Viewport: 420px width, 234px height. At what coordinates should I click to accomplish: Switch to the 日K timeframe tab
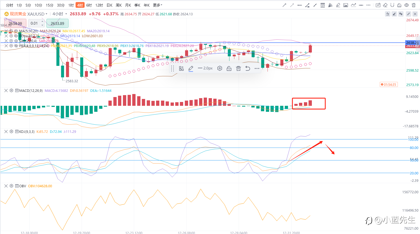click(x=110, y=5)
